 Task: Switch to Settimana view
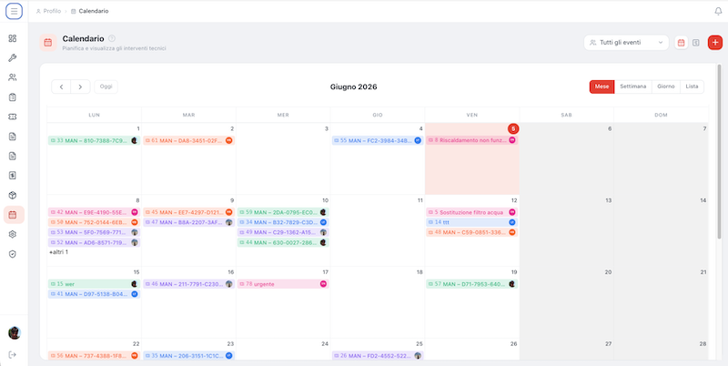tap(632, 86)
